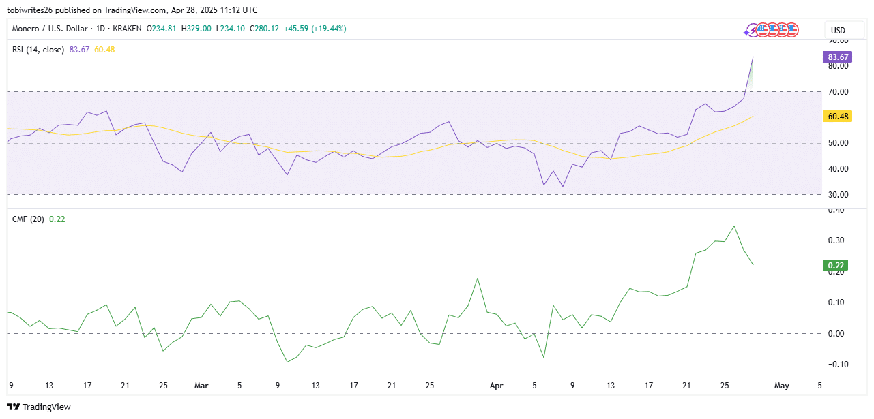The width and height of the screenshot is (874, 419).
Task: Click the green CMF value 0.22 in legend
Action: (57, 219)
